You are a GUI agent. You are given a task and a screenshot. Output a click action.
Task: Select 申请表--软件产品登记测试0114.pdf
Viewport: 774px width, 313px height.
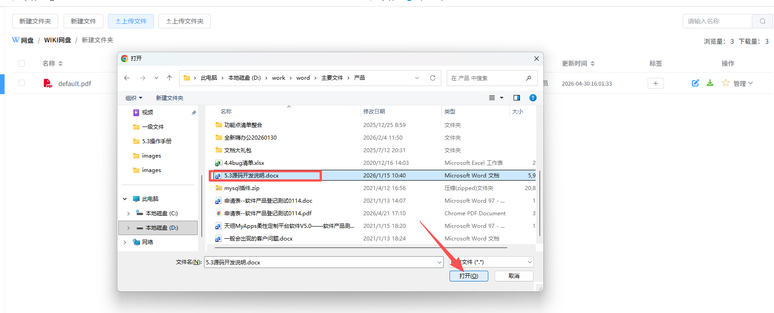[x=268, y=213]
